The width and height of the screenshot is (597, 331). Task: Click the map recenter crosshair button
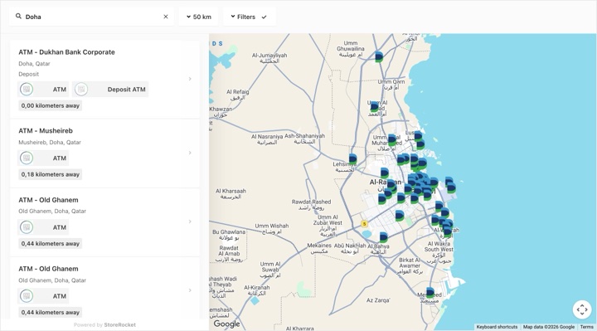(582, 309)
